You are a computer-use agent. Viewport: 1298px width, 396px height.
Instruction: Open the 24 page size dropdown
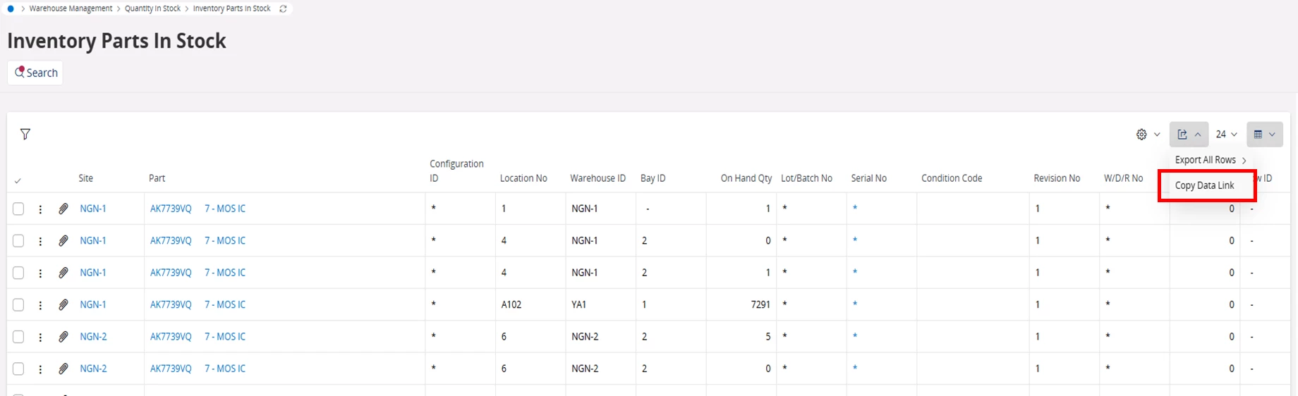[x=1226, y=135]
